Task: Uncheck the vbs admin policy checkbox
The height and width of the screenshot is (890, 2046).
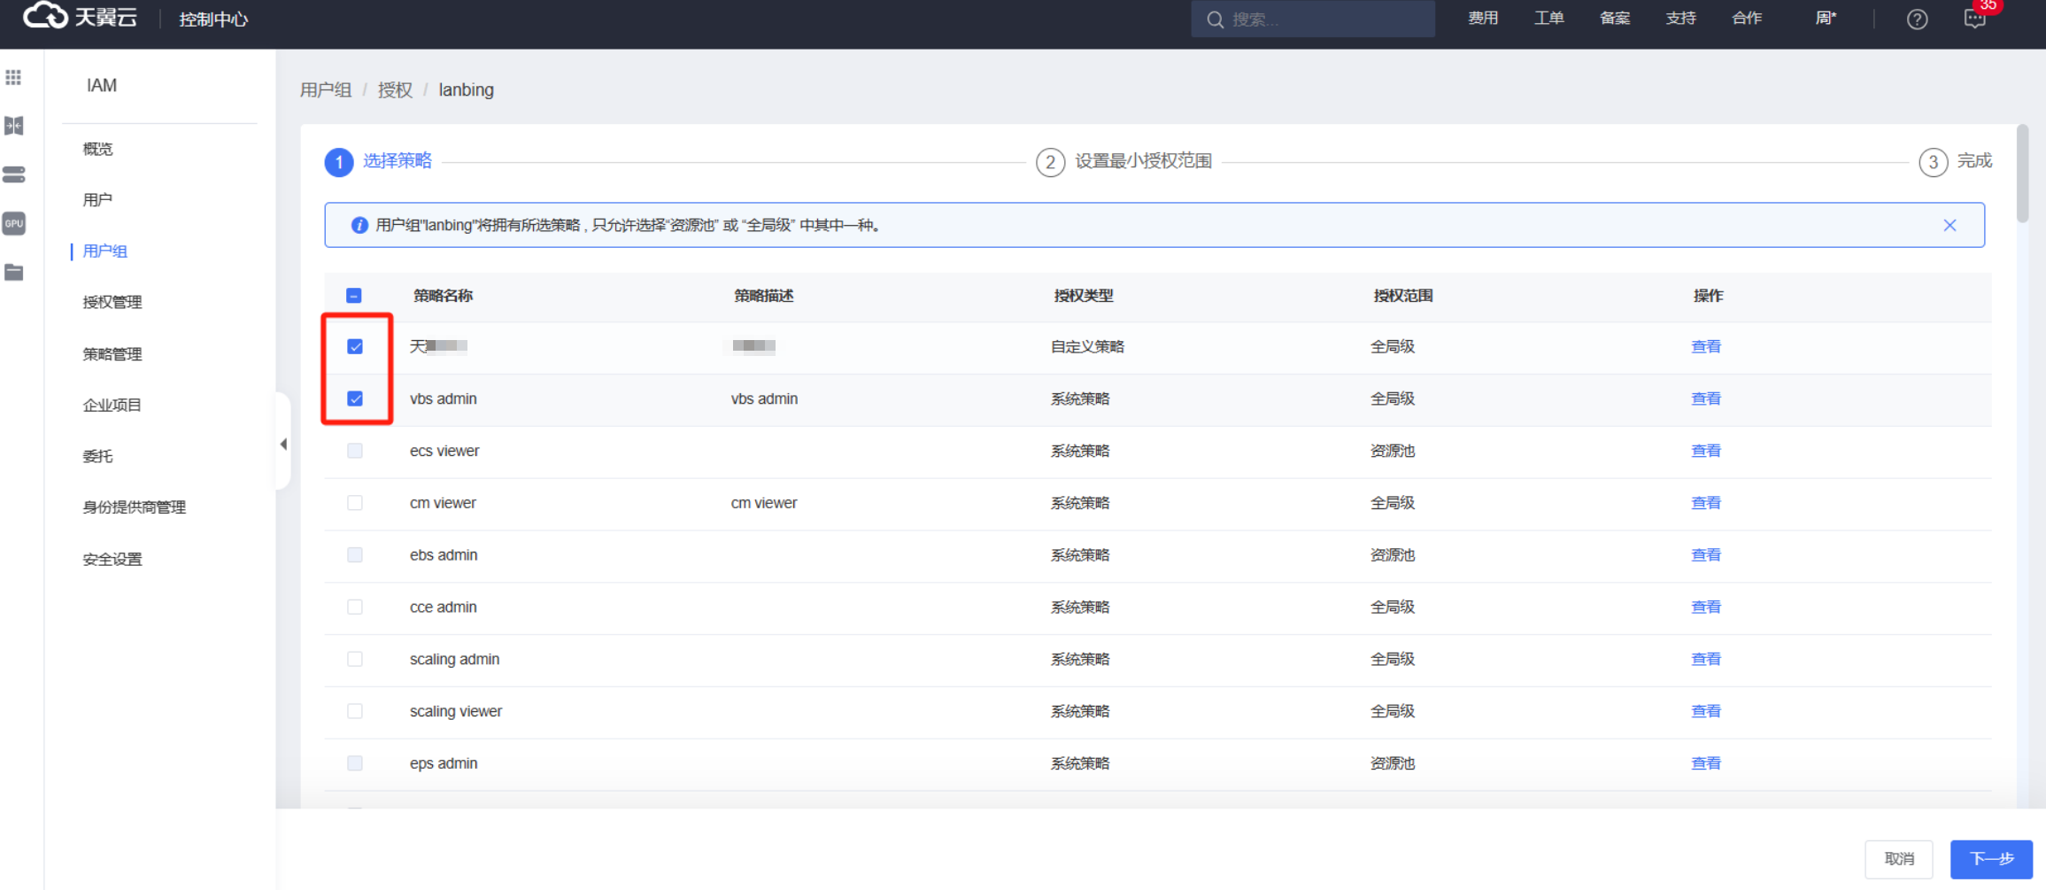Action: pyautogui.click(x=355, y=399)
